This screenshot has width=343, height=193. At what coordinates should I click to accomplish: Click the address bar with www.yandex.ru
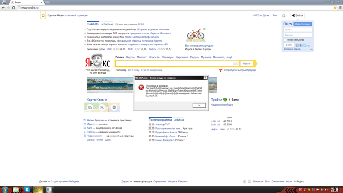[x=175, y=8]
